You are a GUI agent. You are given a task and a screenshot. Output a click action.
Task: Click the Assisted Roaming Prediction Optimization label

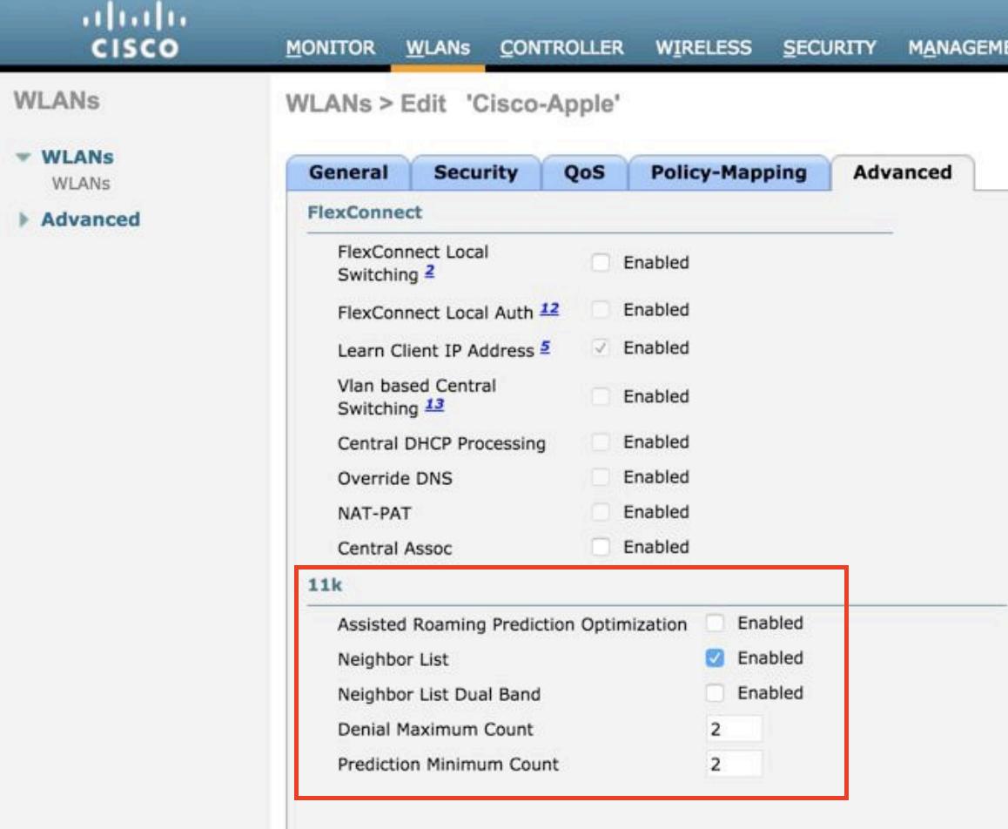tap(513, 624)
